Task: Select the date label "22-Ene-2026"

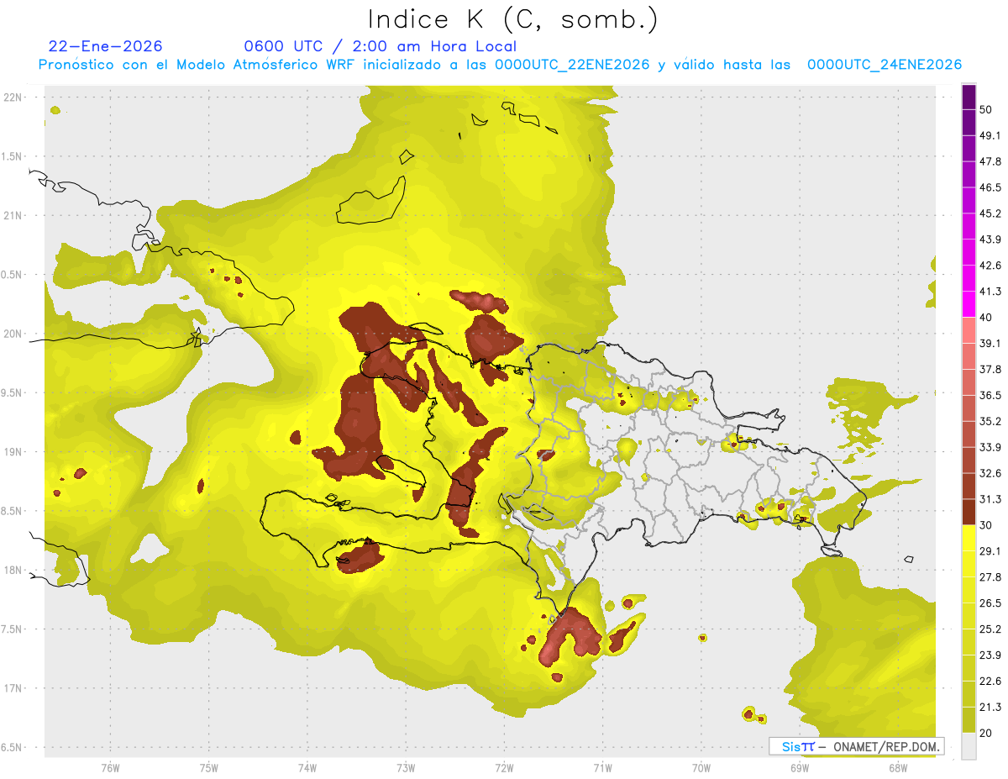Action: (106, 46)
